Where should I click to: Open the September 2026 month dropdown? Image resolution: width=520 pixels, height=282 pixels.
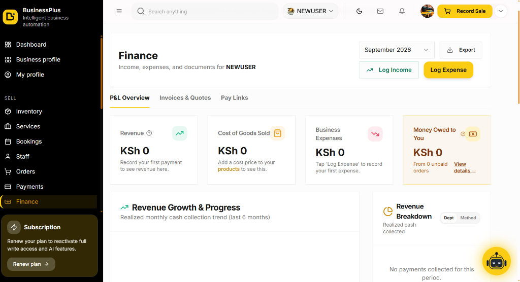[396, 50]
